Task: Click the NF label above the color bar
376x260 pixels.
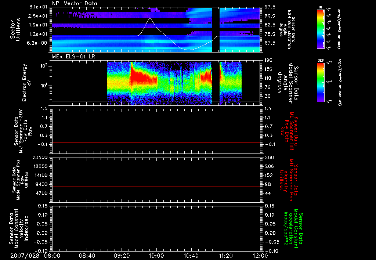Action: (x=321, y=7)
